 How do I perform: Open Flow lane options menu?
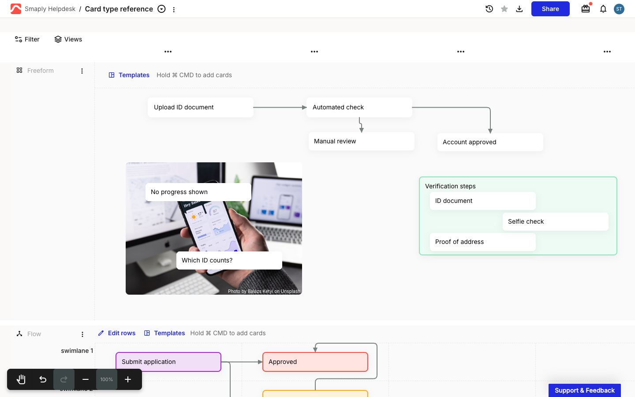click(x=82, y=334)
